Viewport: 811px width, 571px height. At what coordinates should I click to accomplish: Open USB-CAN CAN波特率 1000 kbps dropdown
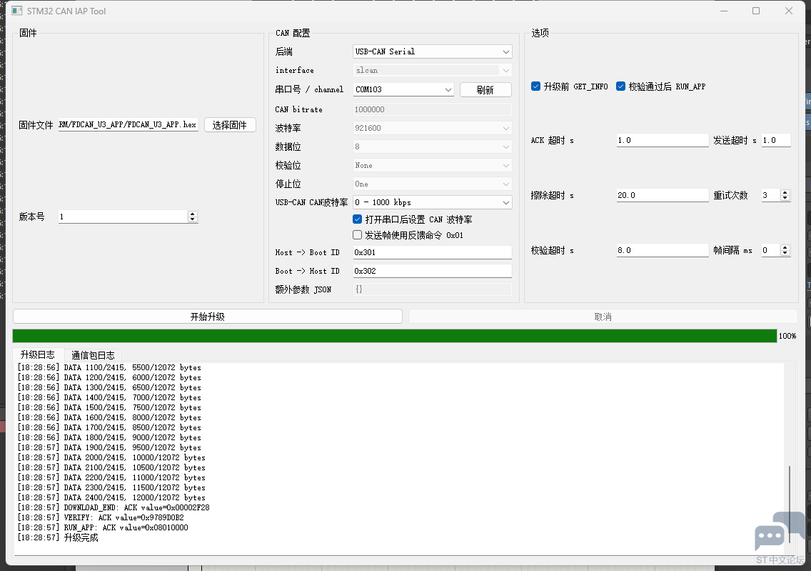[433, 202]
